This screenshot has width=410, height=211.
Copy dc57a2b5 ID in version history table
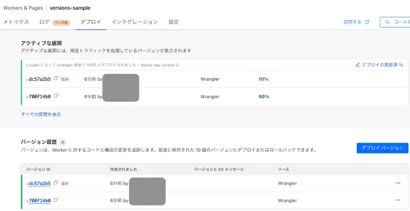pos(55,183)
